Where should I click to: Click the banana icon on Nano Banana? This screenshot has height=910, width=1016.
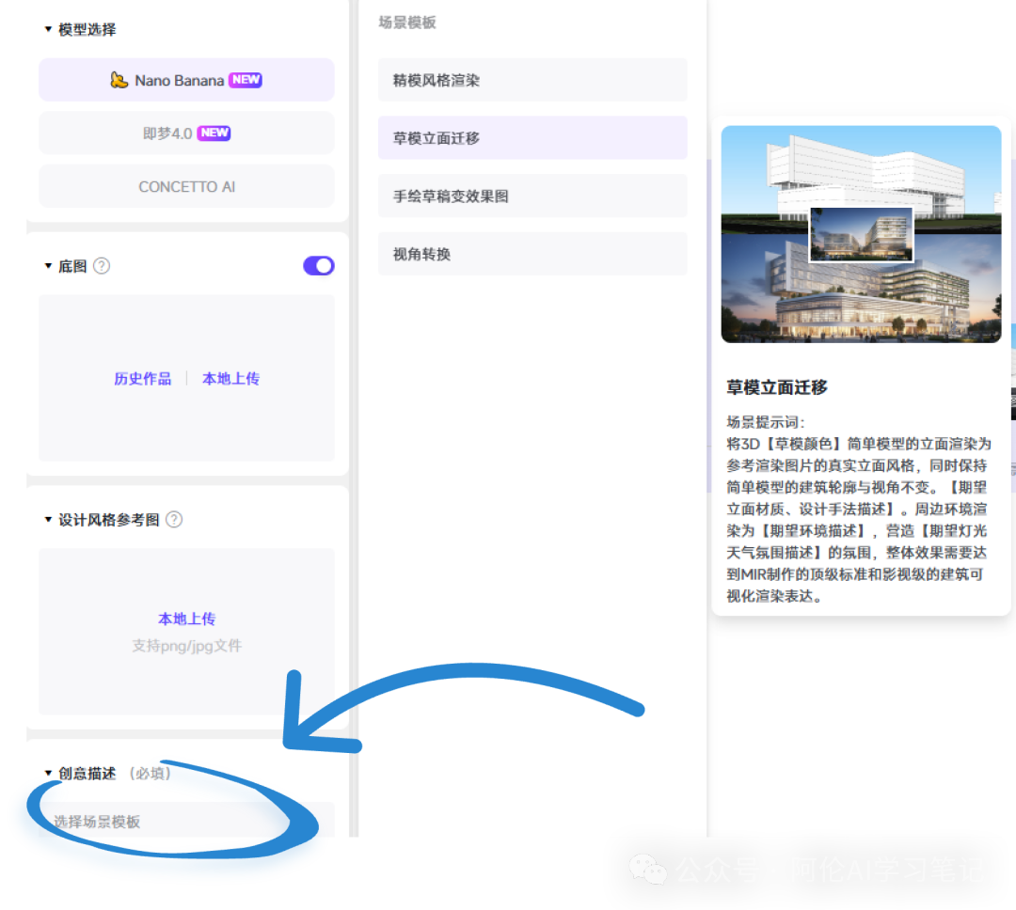[119, 80]
